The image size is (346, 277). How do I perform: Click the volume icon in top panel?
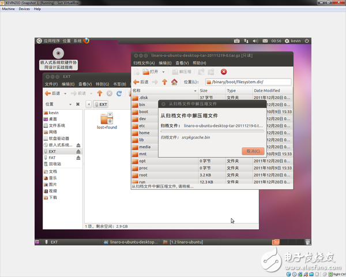pos(257,41)
